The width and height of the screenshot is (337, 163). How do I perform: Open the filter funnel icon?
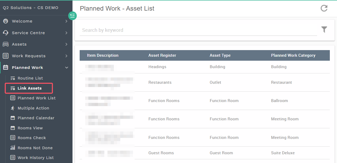324,29
